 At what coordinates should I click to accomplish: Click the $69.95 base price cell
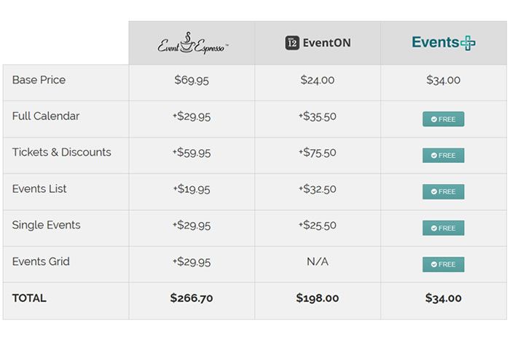click(x=192, y=80)
